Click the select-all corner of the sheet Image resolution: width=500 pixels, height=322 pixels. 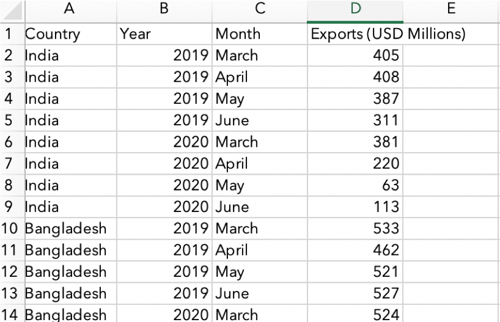[10, 9]
